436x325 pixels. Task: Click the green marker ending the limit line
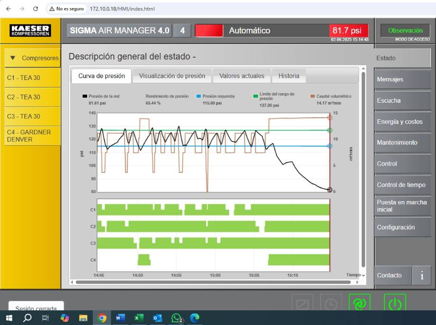329,130
